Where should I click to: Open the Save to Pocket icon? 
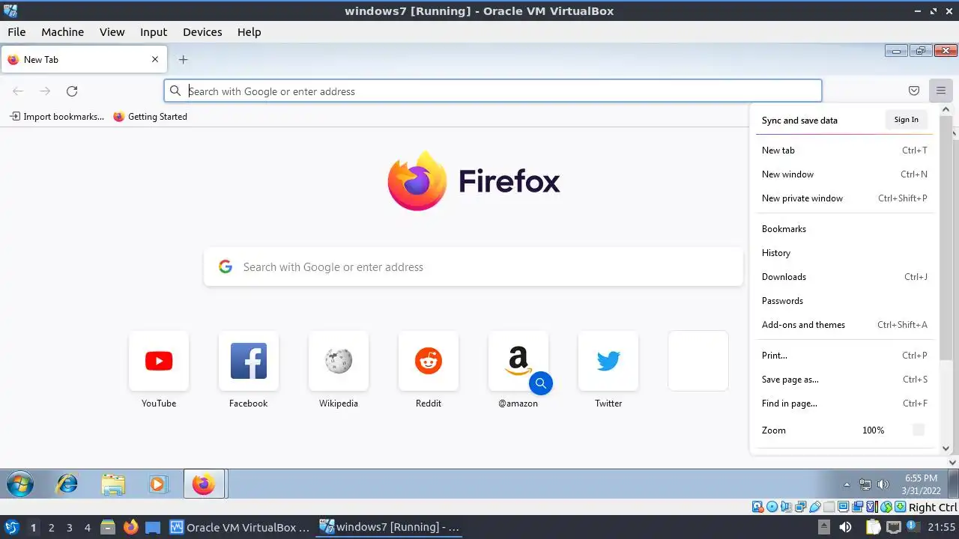coord(914,91)
